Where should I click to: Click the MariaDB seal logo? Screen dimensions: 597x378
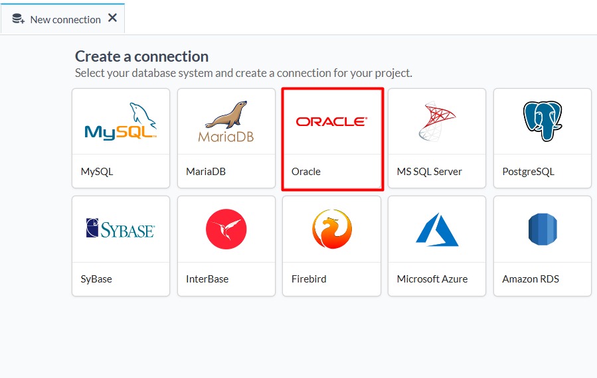(226, 122)
